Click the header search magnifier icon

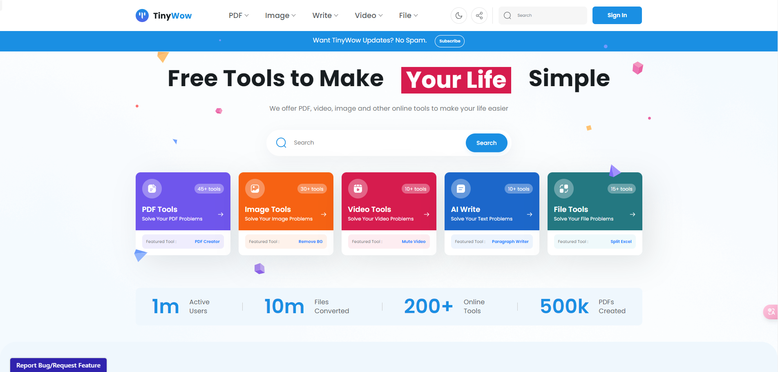(507, 16)
